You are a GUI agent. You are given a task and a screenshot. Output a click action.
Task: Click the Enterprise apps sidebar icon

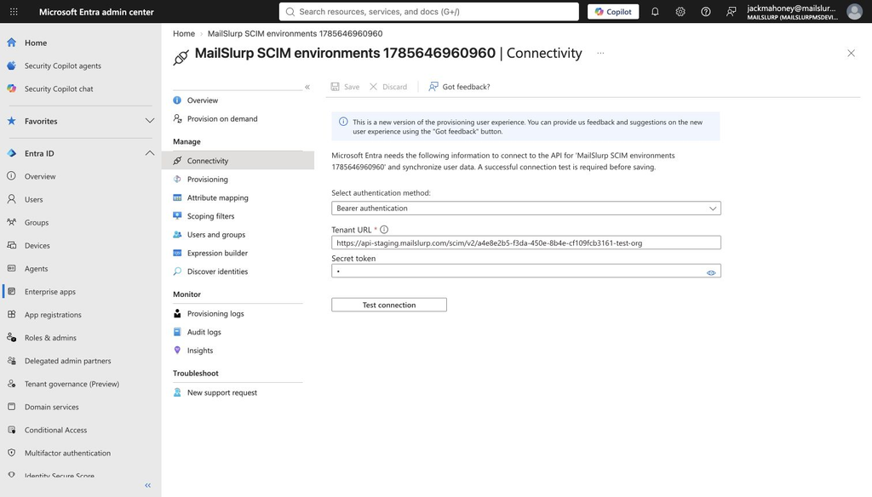click(12, 291)
